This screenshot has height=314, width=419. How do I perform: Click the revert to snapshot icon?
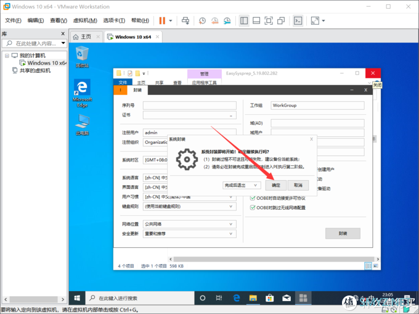click(x=214, y=20)
